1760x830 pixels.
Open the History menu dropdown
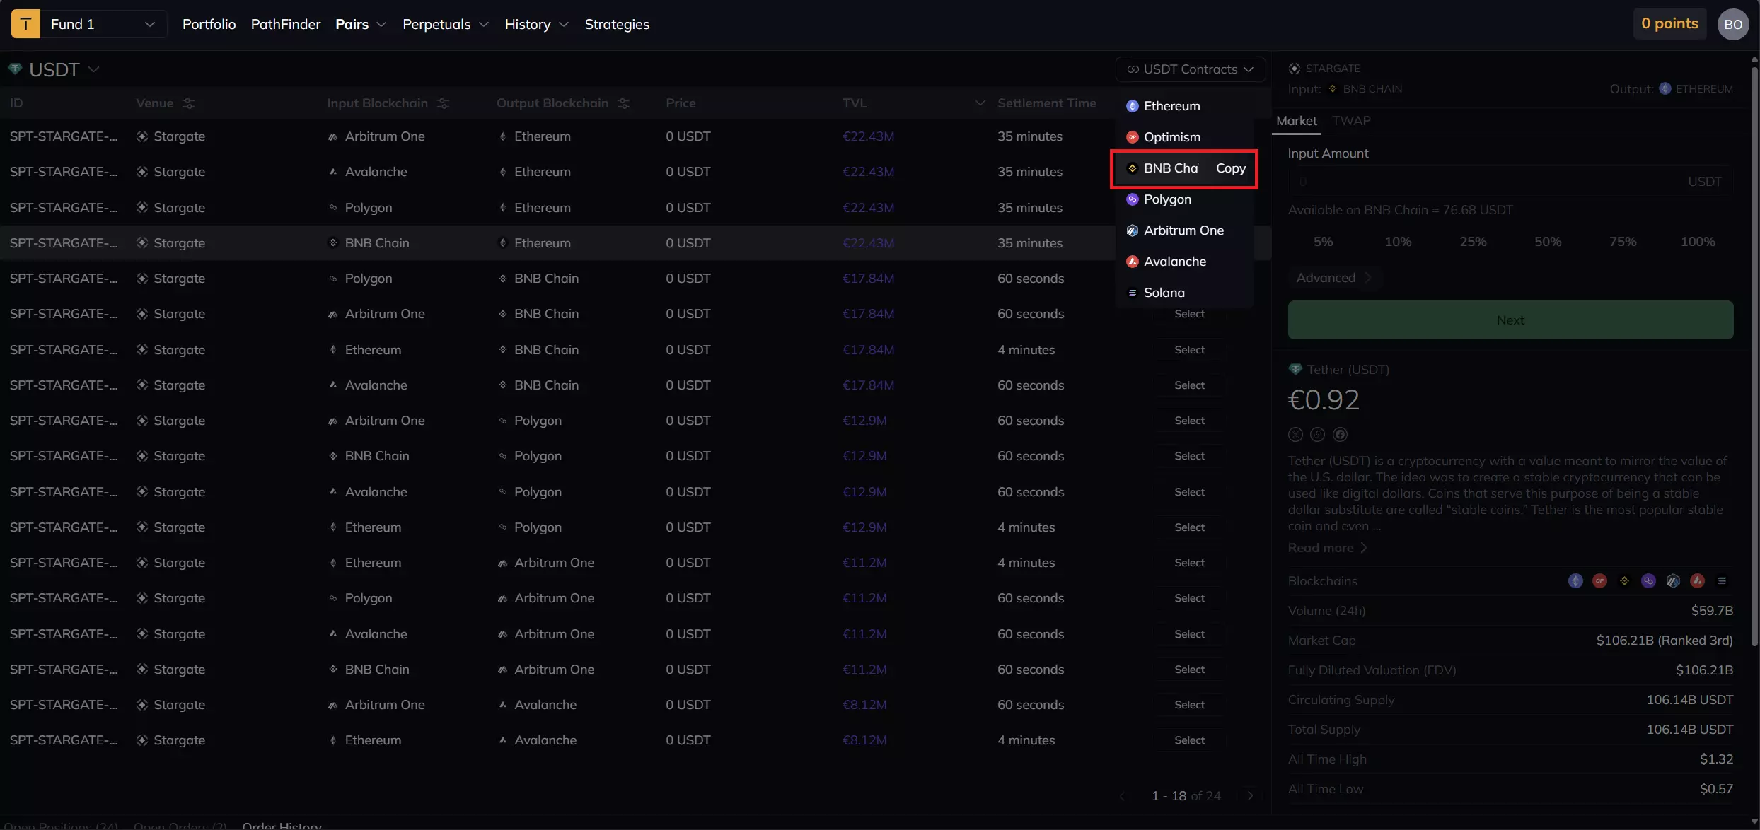point(536,24)
